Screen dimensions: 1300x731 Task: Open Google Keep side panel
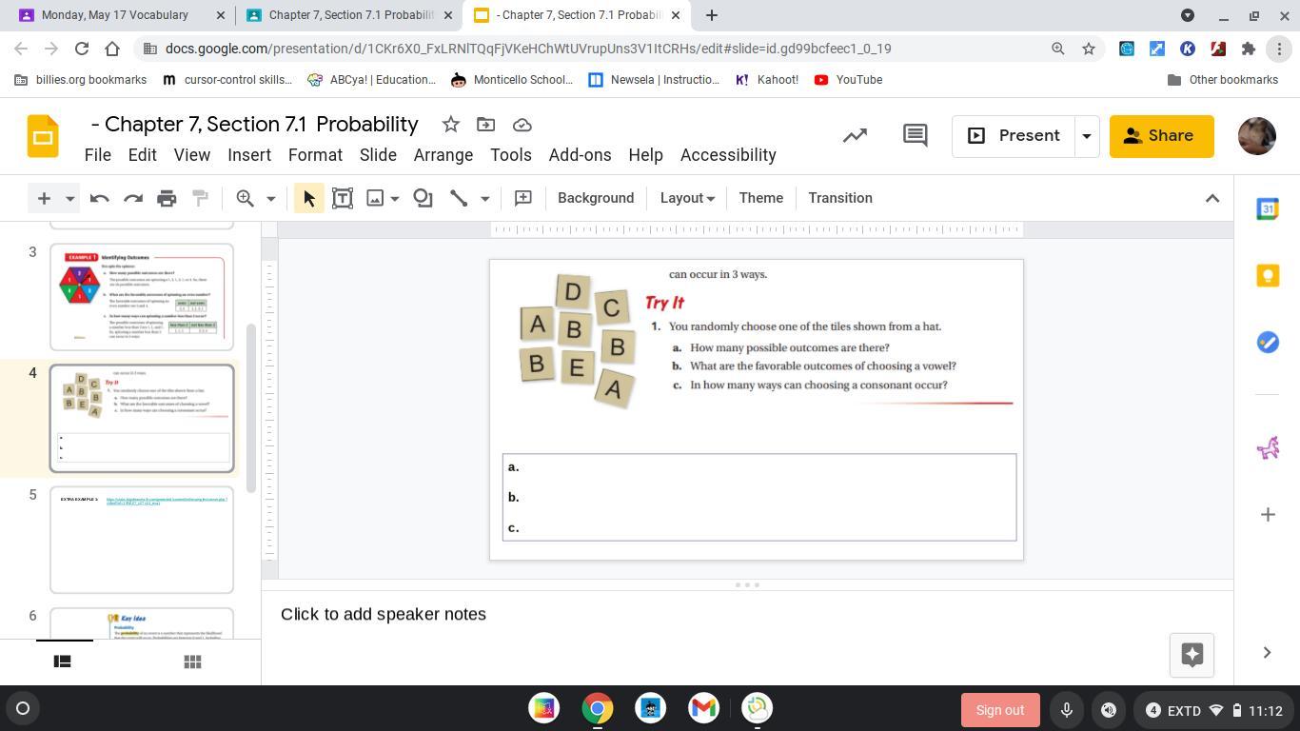(1268, 276)
